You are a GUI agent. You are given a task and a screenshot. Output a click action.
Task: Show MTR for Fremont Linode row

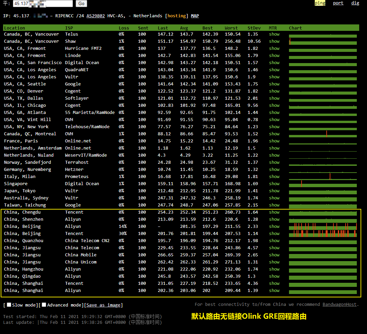tap(274, 56)
